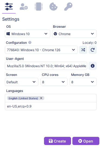Expand the OS dropdown showing Windows 10

28,34
